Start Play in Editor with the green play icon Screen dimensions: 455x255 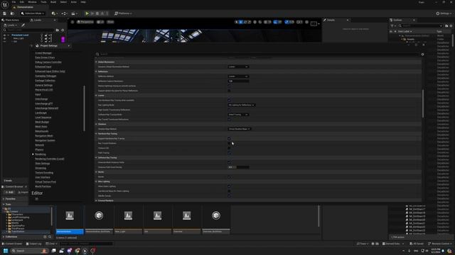pos(87,13)
